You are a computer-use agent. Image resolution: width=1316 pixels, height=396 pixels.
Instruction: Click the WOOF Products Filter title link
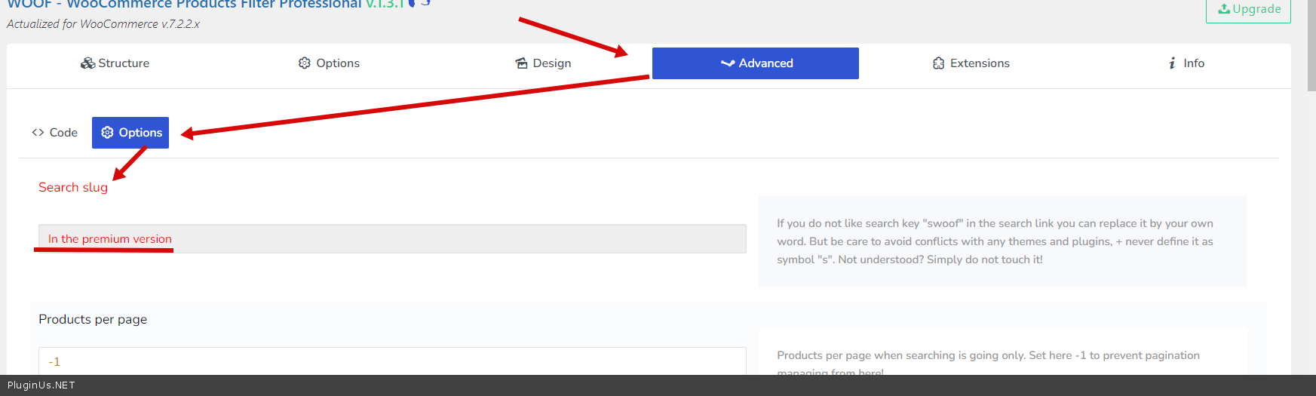click(185, 5)
